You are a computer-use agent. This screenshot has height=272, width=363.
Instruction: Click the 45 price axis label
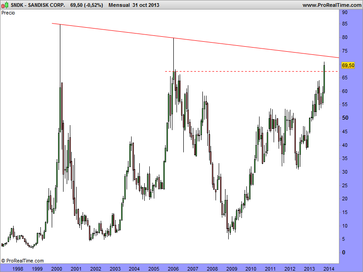point(345,131)
